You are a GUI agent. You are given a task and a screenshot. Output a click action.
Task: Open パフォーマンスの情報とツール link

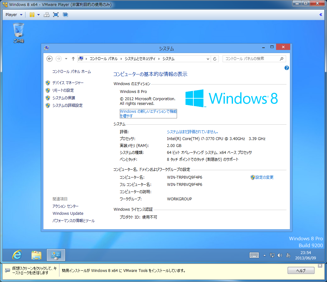coord(73,221)
